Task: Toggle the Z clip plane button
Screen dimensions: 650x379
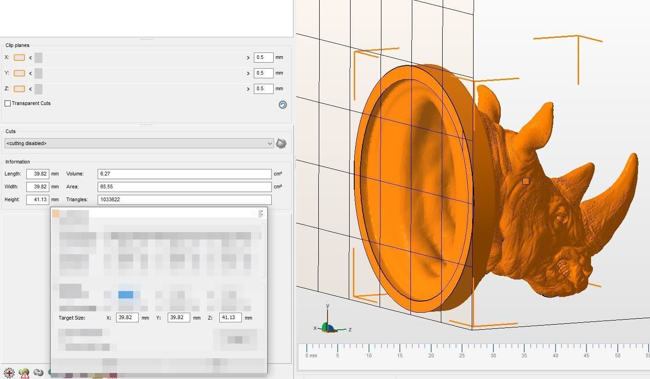Action: tap(19, 89)
